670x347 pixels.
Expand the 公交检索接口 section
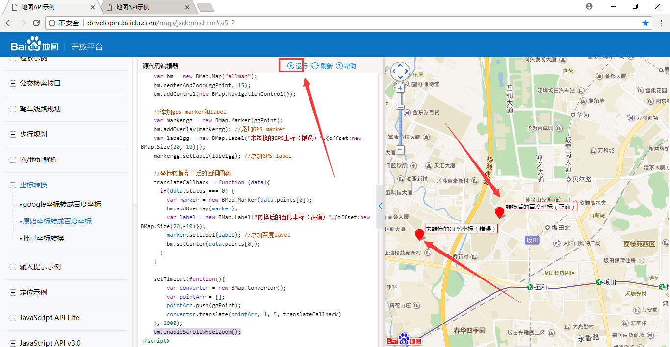pyautogui.click(x=12, y=83)
